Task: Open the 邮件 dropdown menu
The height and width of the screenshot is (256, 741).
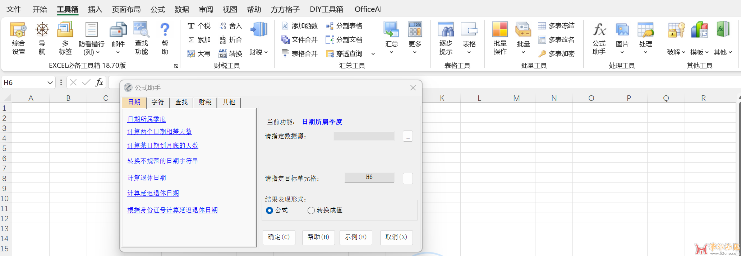Action: point(118,52)
